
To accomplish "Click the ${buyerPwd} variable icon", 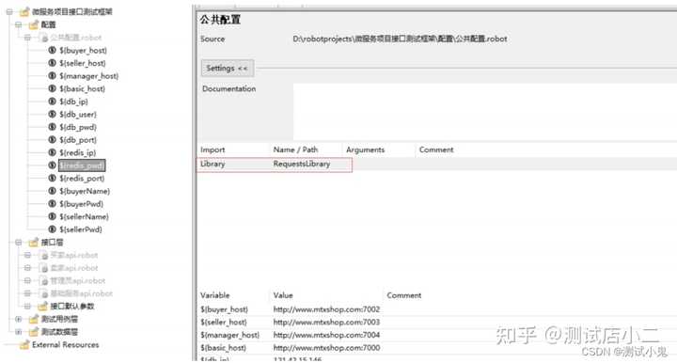I will click(53, 204).
